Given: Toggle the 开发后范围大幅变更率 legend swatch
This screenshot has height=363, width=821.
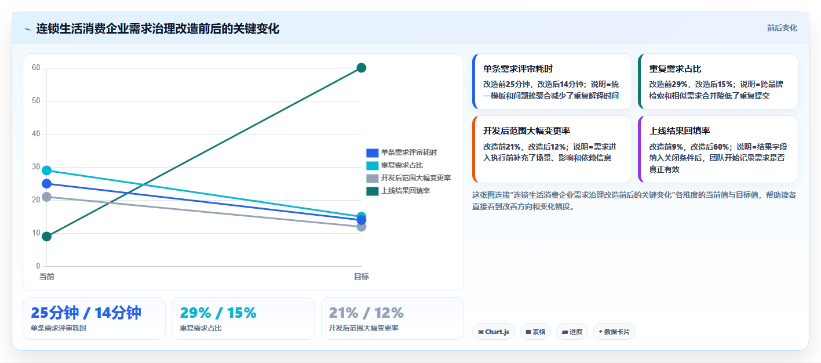Looking at the screenshot, I should tap(372, 178).
